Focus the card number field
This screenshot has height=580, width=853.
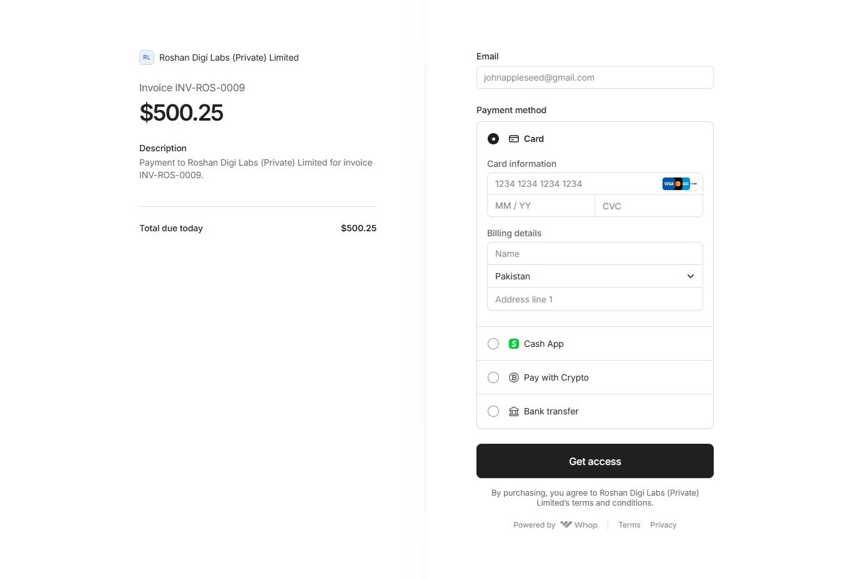(595, 184)
